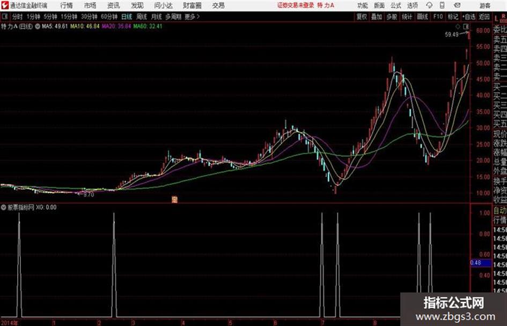This screenshot has width=507, height=326.
Task: Open the 选项 menu
Action: pos(412,5)
